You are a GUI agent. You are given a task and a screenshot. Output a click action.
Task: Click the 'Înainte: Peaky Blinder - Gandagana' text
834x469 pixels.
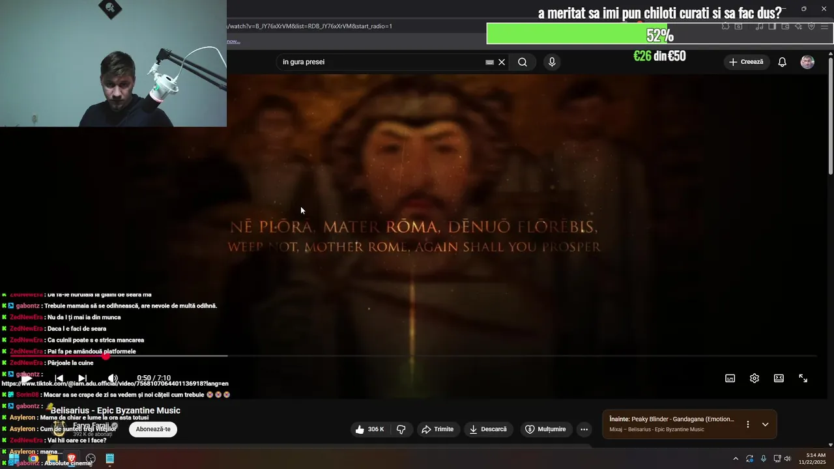[x=672, y=419]
